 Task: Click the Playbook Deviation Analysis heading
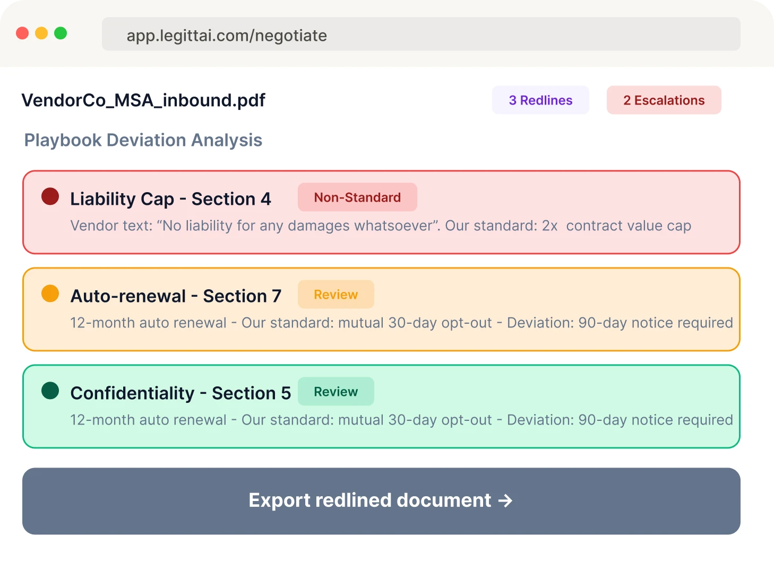(x=143, y=140)
